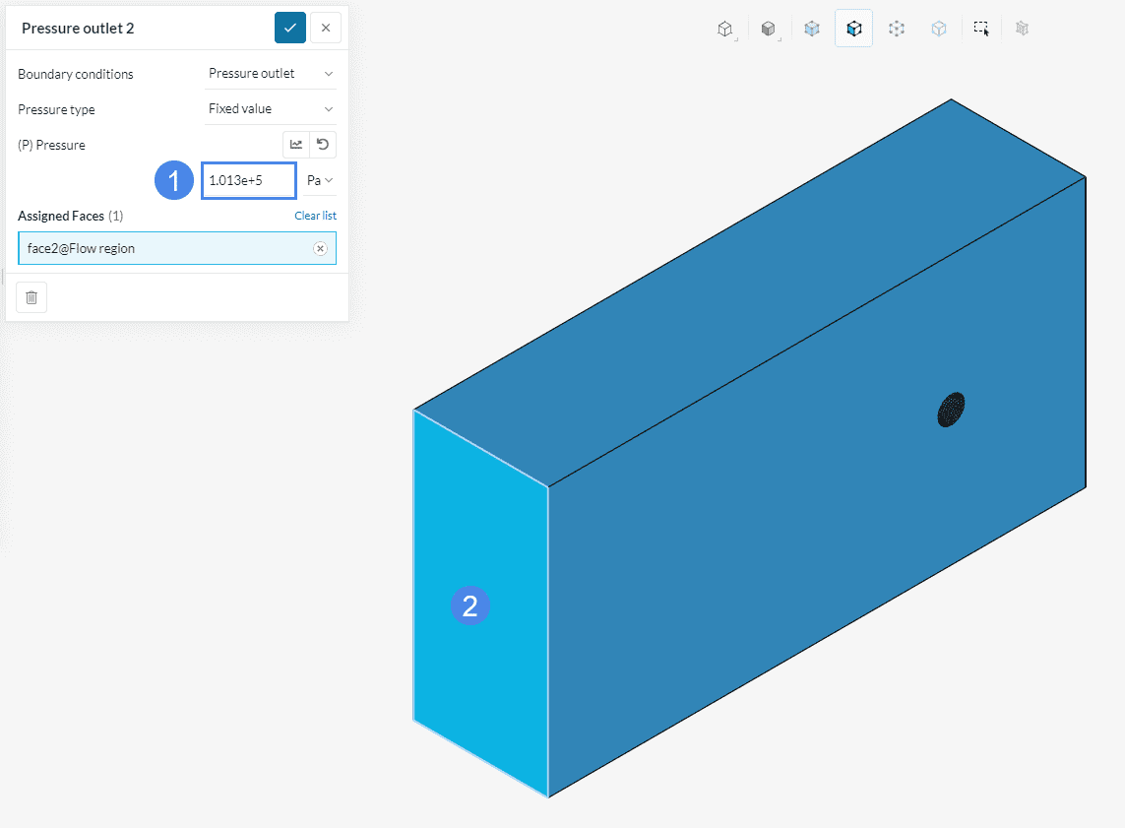Enable the dotted-cube edge selection mode

[x=896, y=30]
